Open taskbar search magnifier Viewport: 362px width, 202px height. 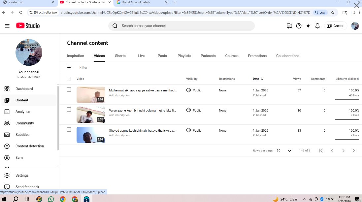(x=16, y=199)
